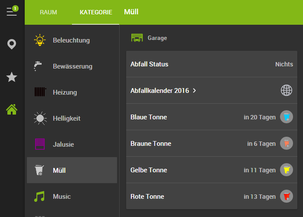Click the yellow bin icon for Gelbe Tonne
This screenshot has width=303, height=217.
(x=286, y=170)
